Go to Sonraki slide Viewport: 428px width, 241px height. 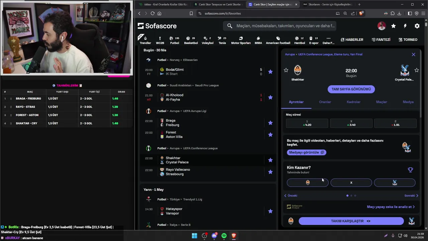[411, 195]
